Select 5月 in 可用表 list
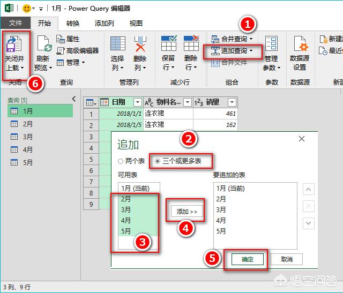The width and height of the screenshot is (343, 293). click(139, 231)
